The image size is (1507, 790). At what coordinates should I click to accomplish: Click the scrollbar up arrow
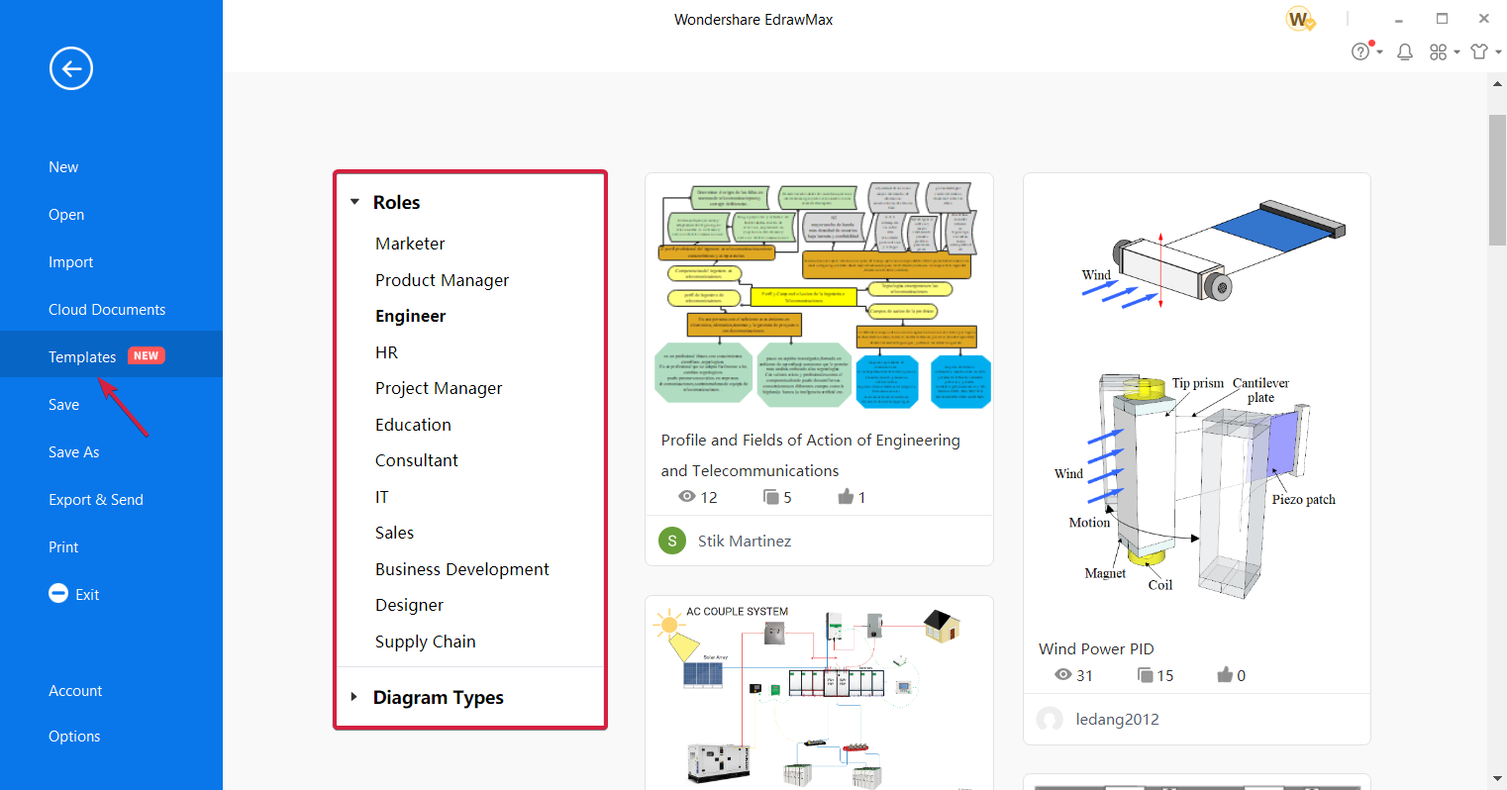(x=1497, y=83)
